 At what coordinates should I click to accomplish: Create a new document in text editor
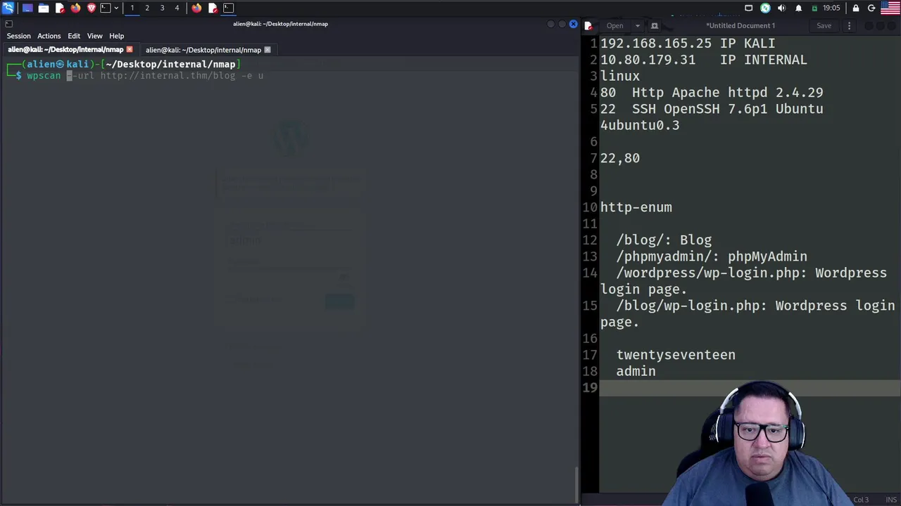pos(654,26)
